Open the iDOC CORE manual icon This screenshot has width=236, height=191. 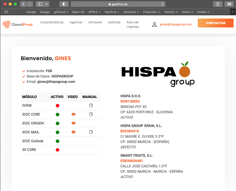pyautogui.click(x=91, y=114)
